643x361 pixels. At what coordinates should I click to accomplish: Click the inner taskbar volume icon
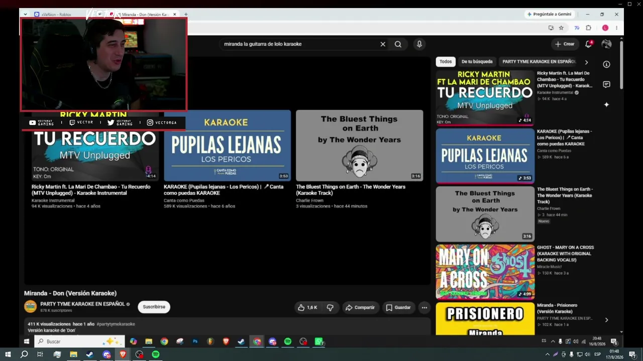coord(576,341)
